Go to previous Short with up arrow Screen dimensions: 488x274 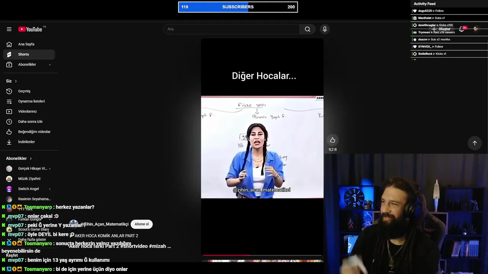[475, 143]
